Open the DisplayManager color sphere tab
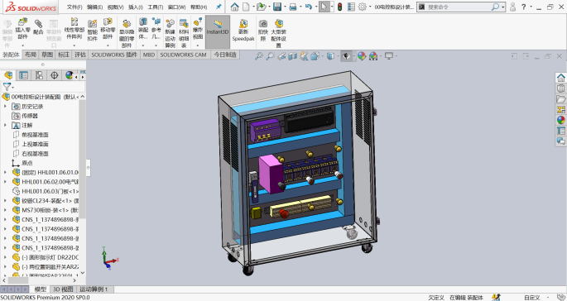Screen dimensions: 567x301 69,75
